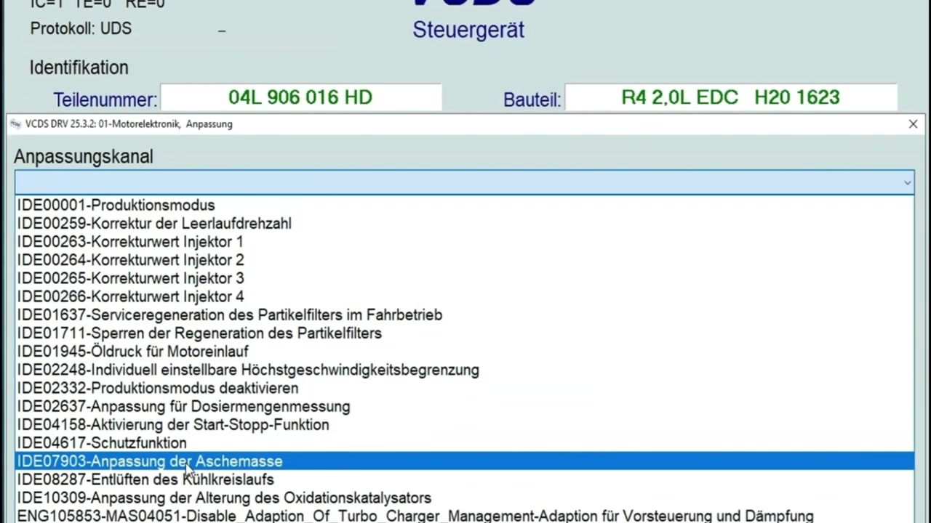
Task: Select IDE00263-Korrekturwert Injektor 1
Action: pyautogui.click(x=465, y=242)
